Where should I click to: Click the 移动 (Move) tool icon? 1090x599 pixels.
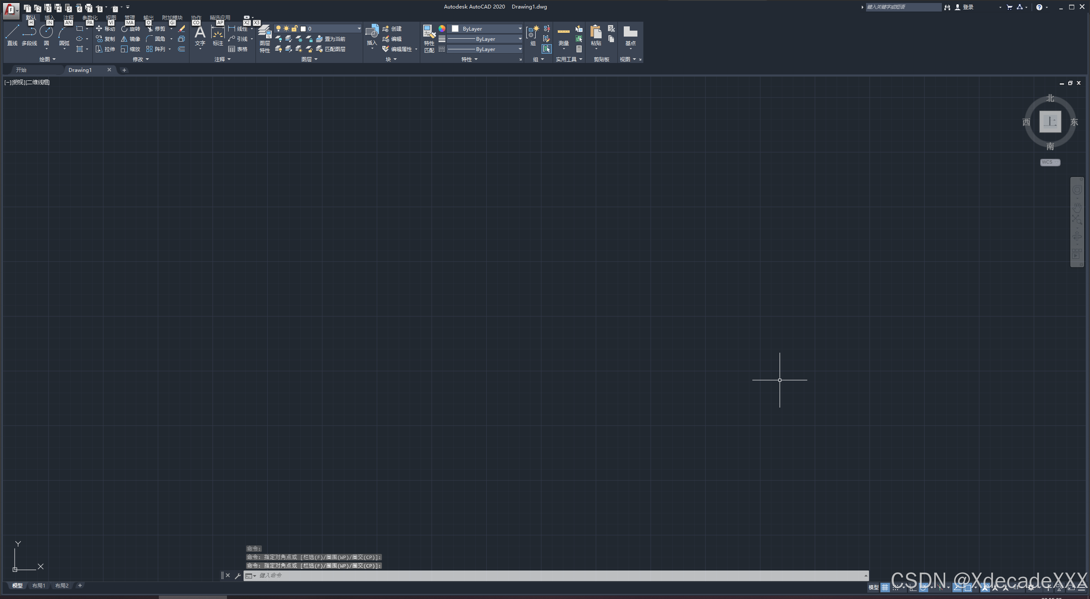click(99, 29)
